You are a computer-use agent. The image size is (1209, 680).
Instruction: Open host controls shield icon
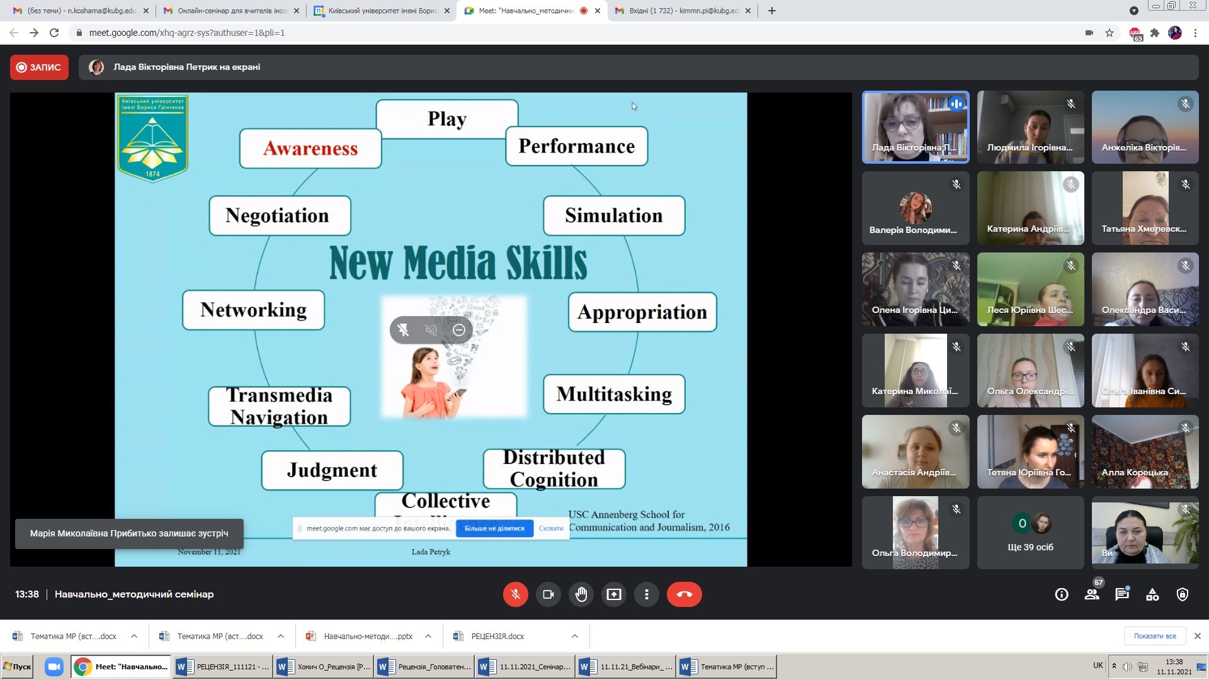click(x=1183, y=594)
